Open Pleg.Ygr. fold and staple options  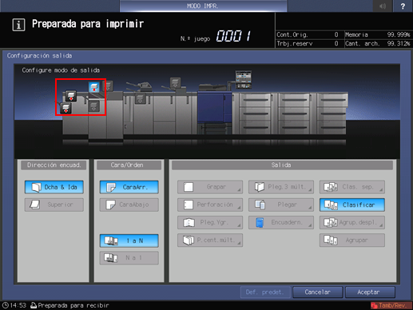point(210,222)
